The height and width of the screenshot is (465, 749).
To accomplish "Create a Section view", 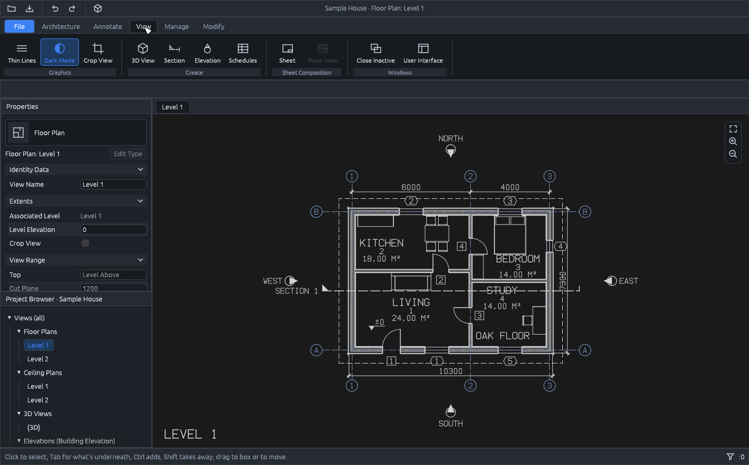I will 174,53.
